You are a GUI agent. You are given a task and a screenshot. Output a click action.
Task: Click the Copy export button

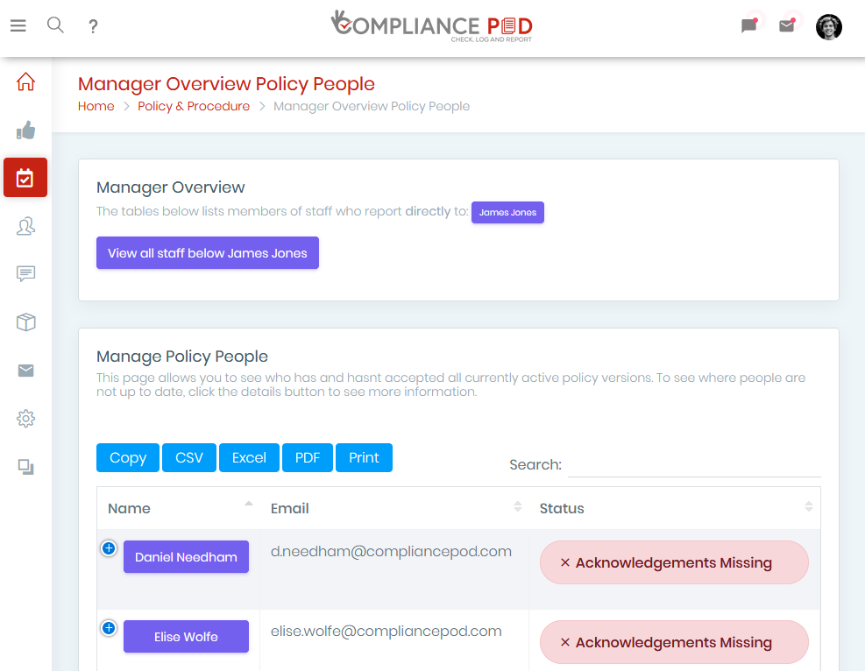coord(128,457)
